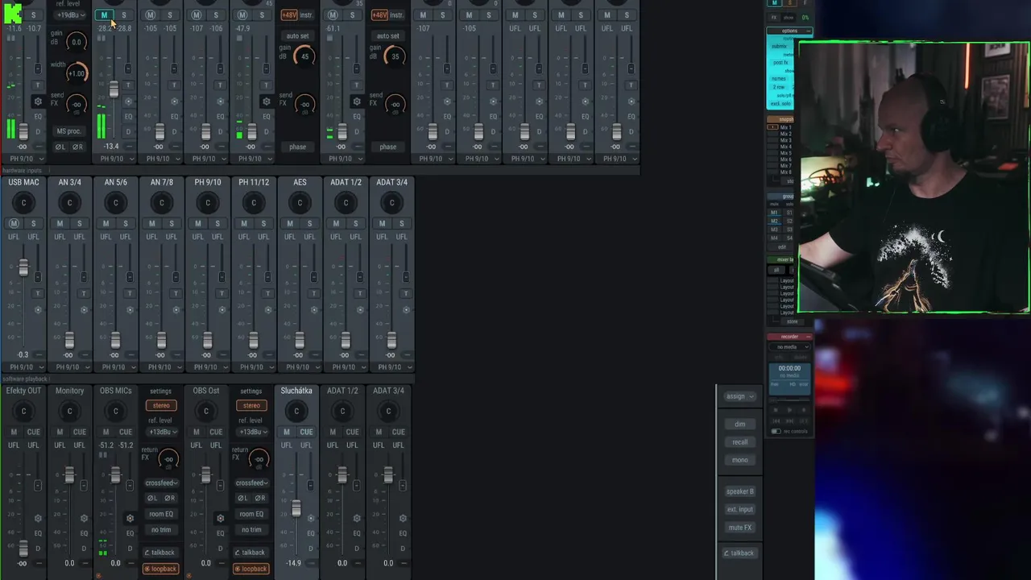This screenshot has width=1031, height=580.
Task: Disable loopback in OBS Ost settings
Action: pos(251,569)
